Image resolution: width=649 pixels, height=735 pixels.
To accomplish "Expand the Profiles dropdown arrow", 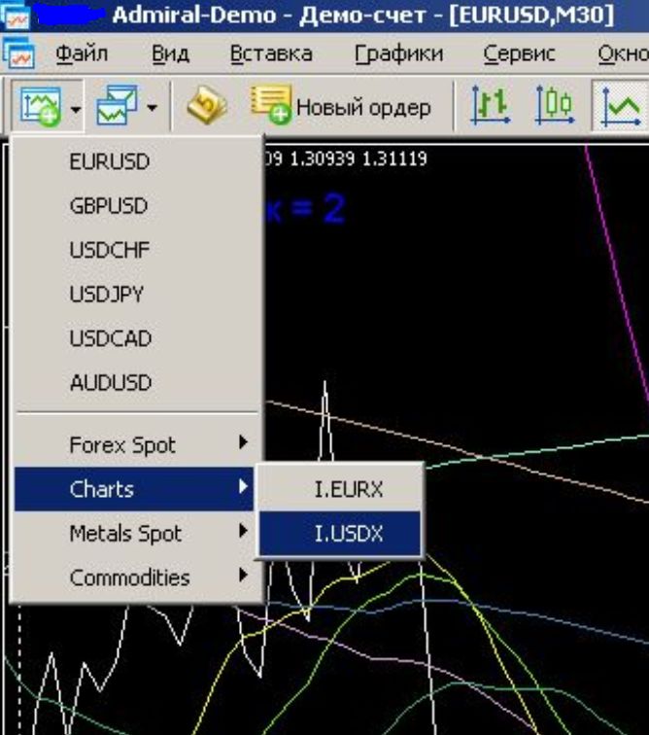I will (x=152, y=108).
